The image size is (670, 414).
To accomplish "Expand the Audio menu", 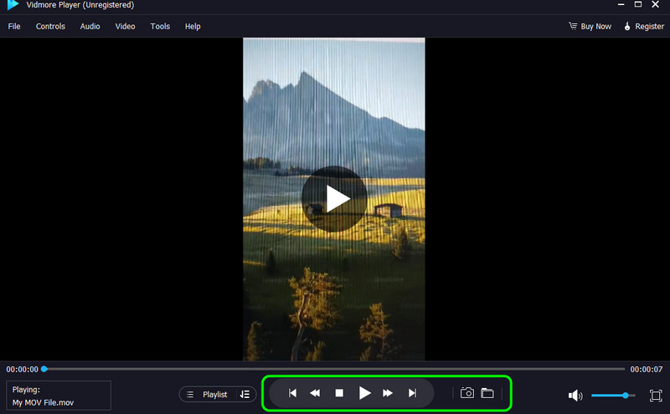I will click(90, 27).
